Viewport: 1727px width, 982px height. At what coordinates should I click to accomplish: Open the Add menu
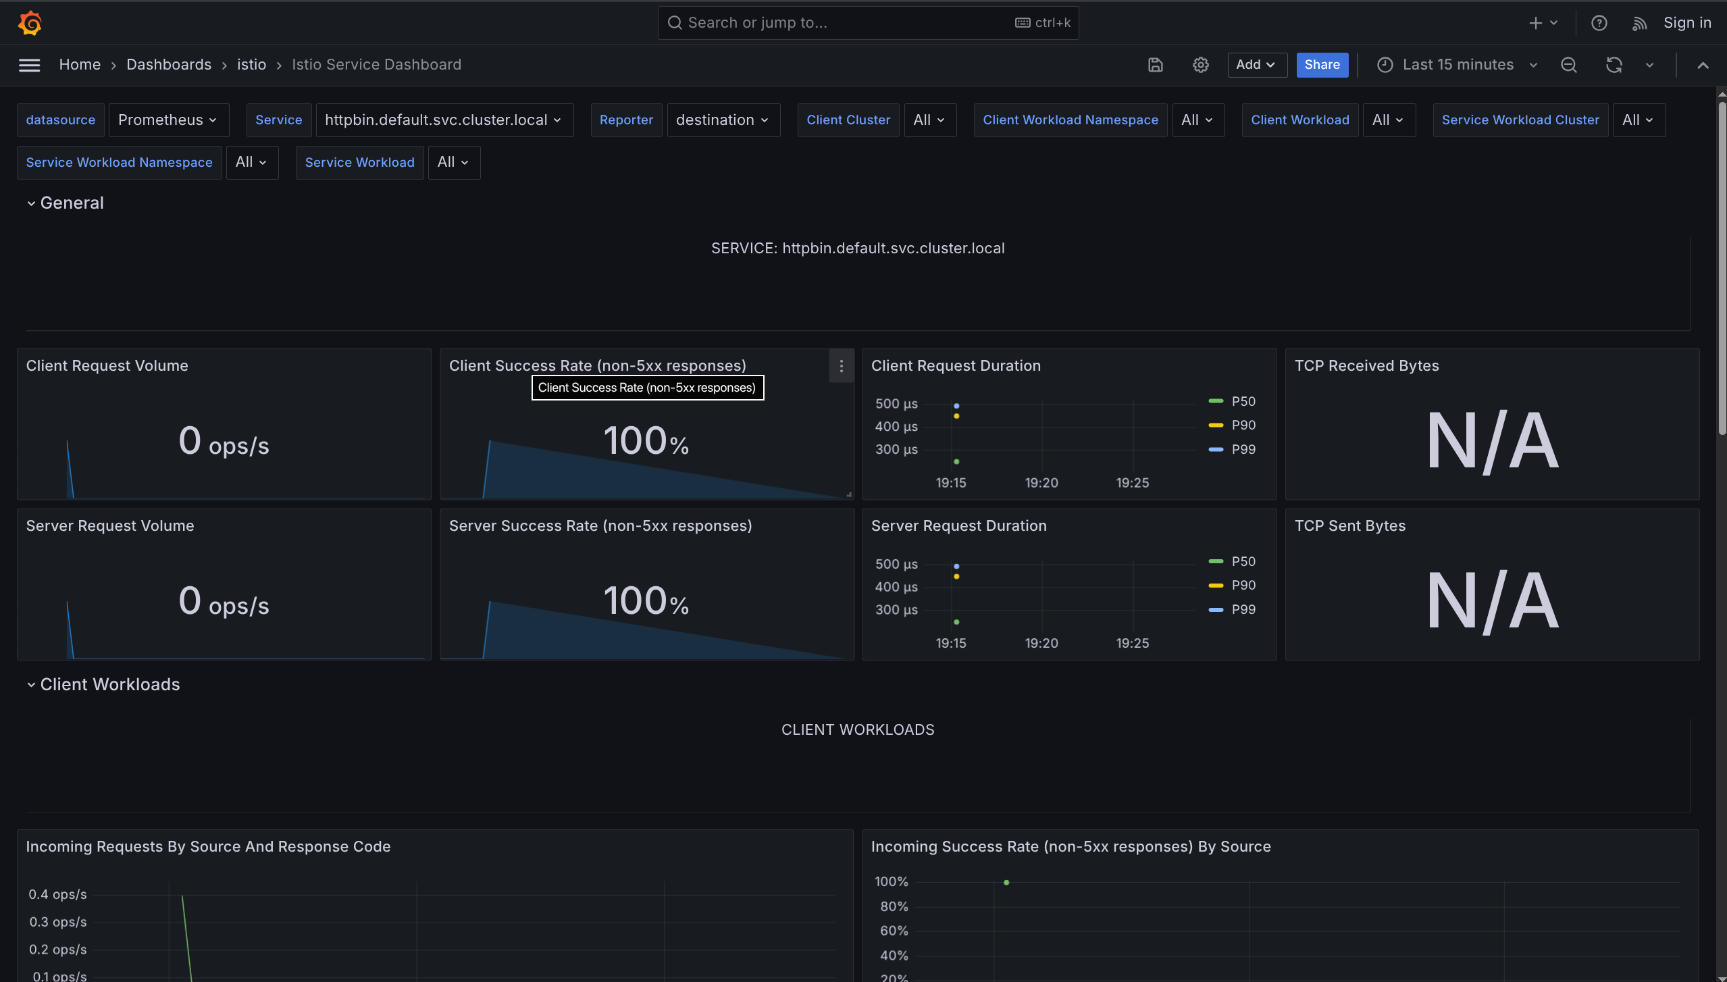(1256, 65)
